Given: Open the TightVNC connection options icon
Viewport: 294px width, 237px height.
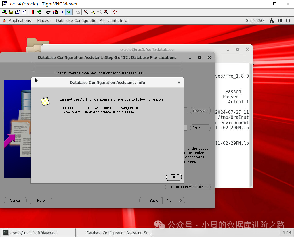Looking at the screenshot, I should pos(18,12).
